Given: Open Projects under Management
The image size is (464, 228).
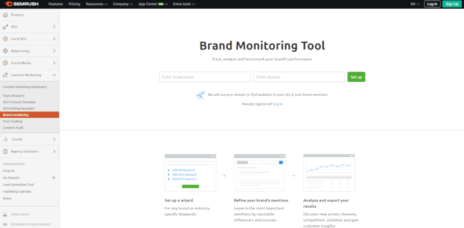Looking at the screenshot, I should [9, 171].
